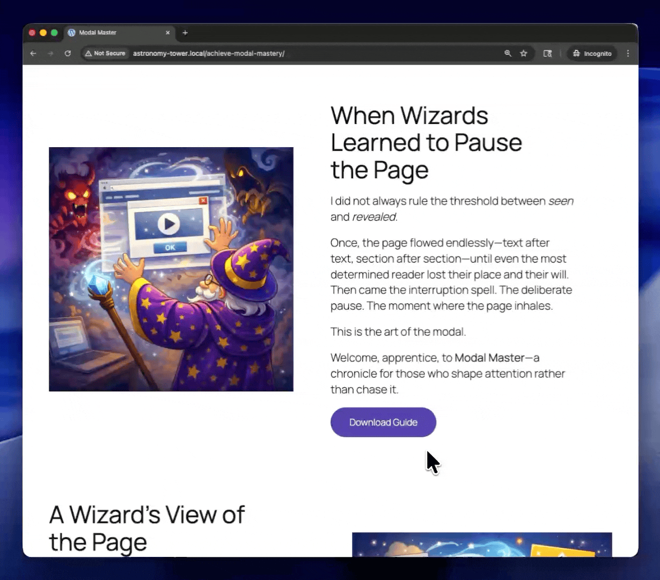Close the Modal Master tab
This screenshot has height=580, width=660.
point(167,33)
